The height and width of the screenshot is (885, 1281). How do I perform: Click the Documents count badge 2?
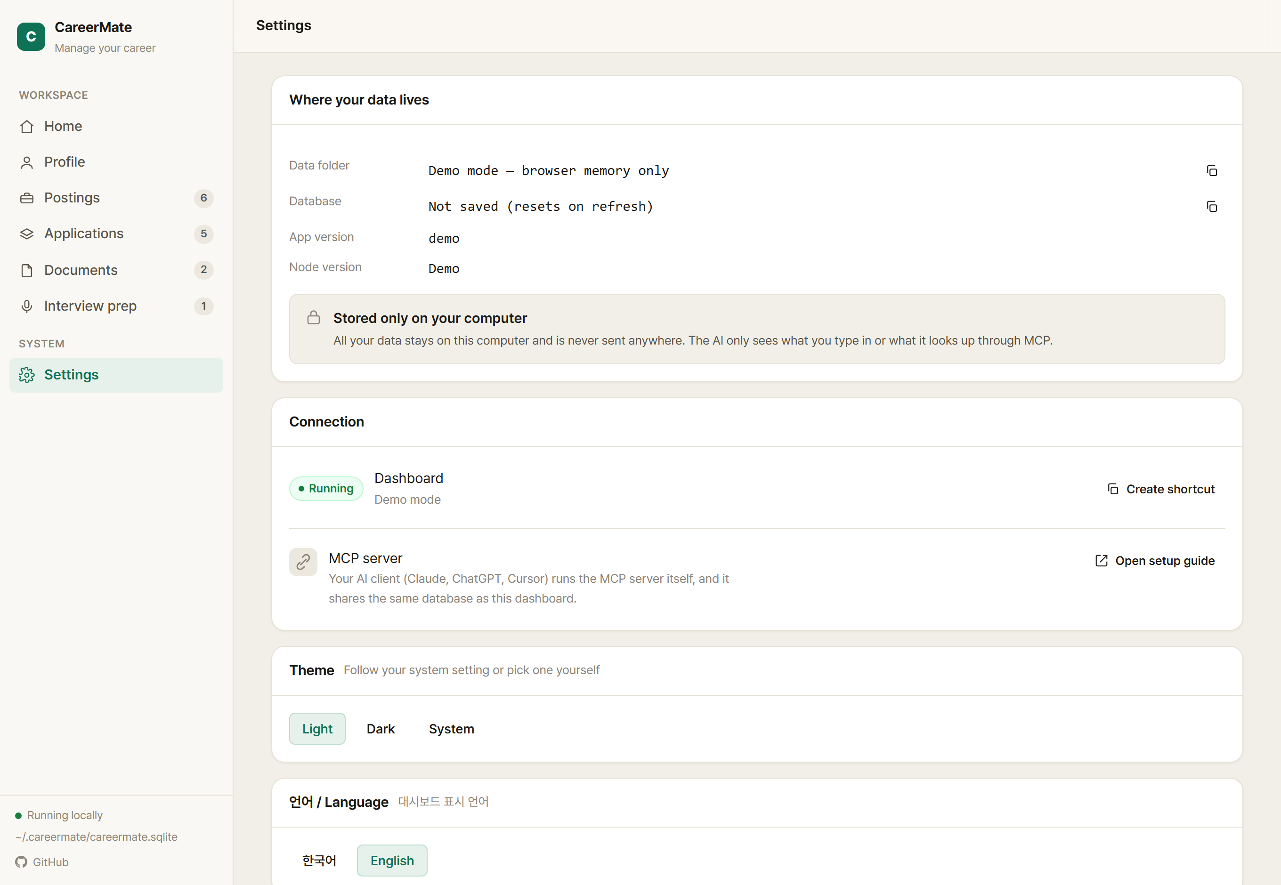203,270
